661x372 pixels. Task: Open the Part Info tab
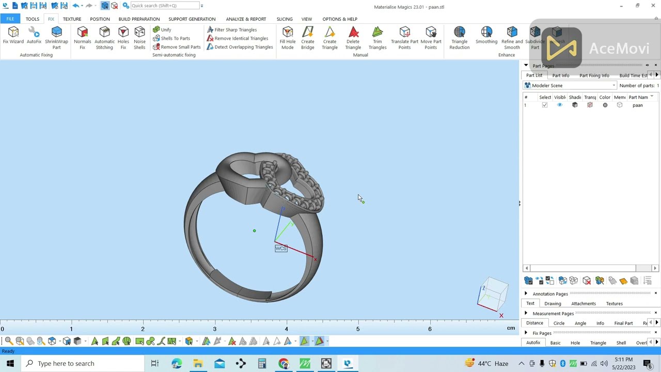560,75
